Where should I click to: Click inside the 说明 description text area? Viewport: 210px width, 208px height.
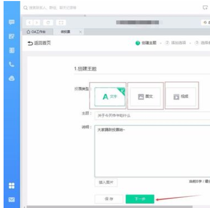click(x=152, y=151)
